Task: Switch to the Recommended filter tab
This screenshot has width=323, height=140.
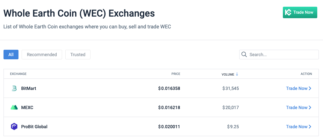Action: click(x=42, y=55)
